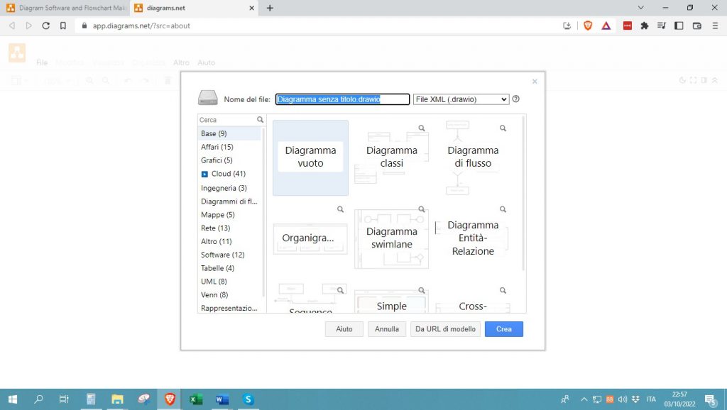Image resolution: width=727 pixels, height=410 pixels.
Task: Open the browser extensions puzzle icon
Action: (645, 26)
